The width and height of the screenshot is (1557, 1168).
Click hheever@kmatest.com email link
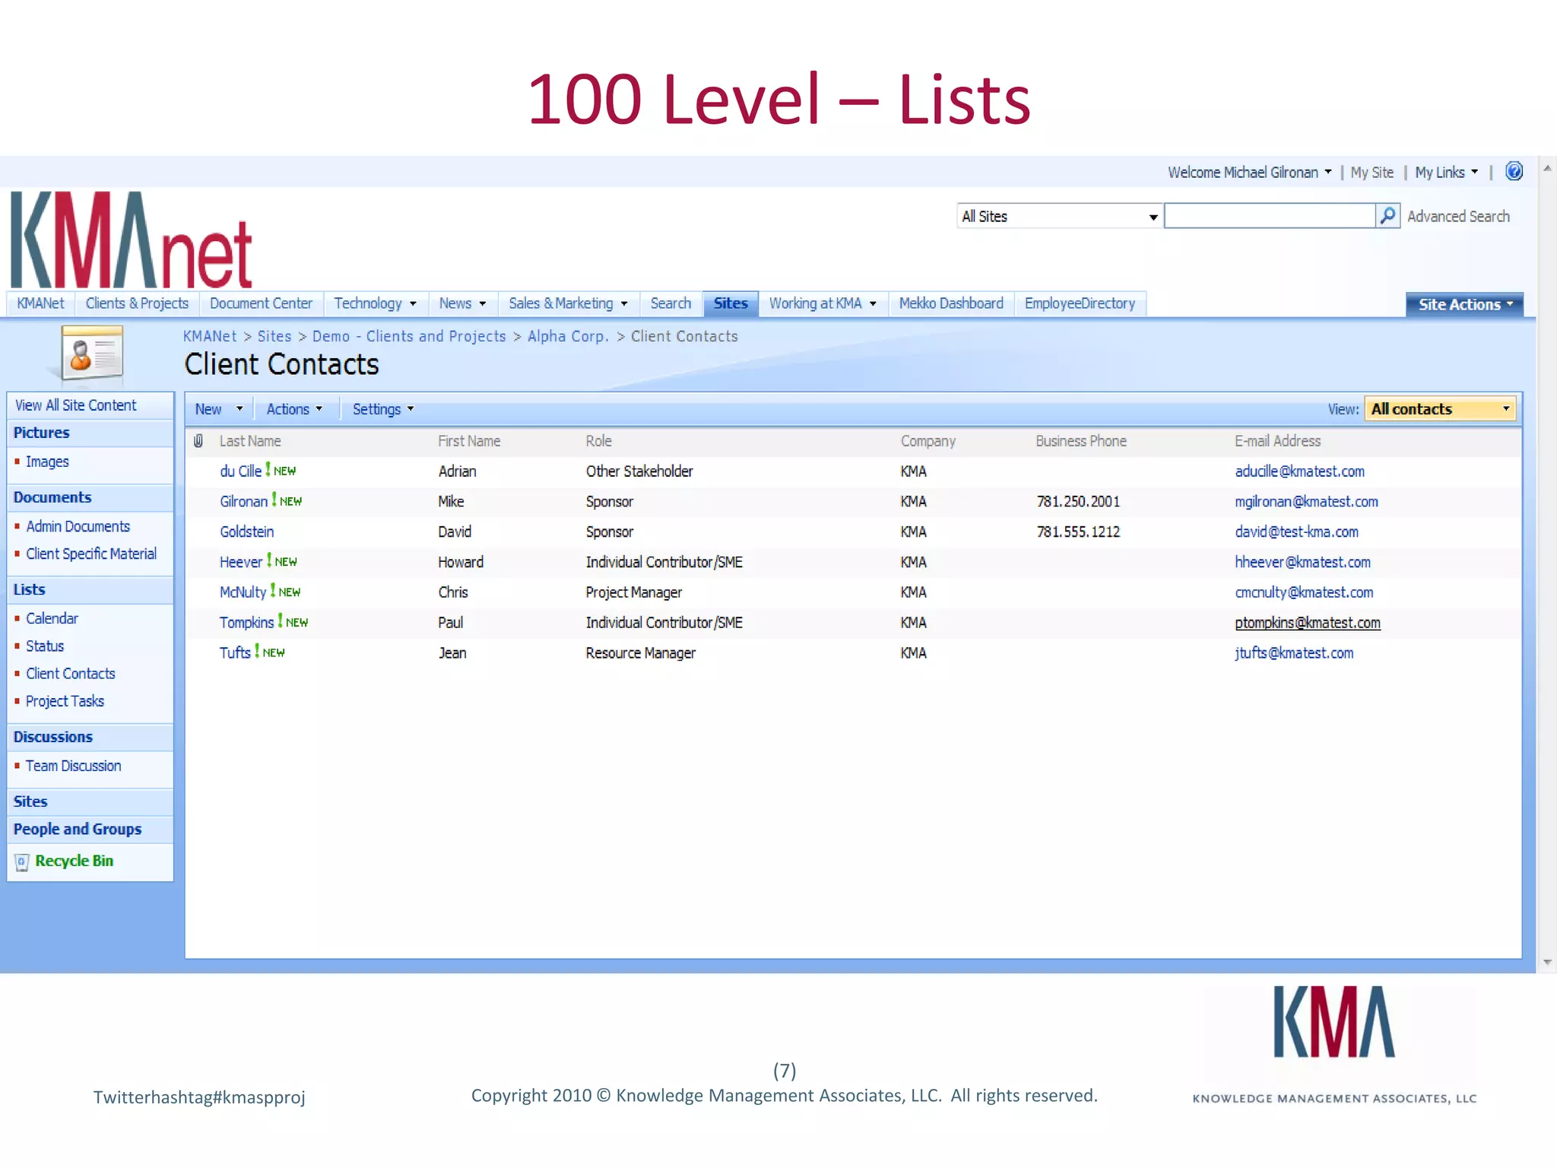pos(1302,562)
